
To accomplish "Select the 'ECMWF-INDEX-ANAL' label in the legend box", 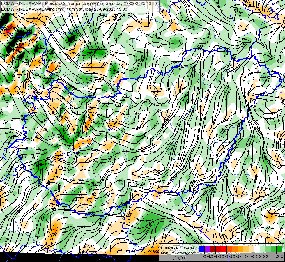I will [179, 248].
